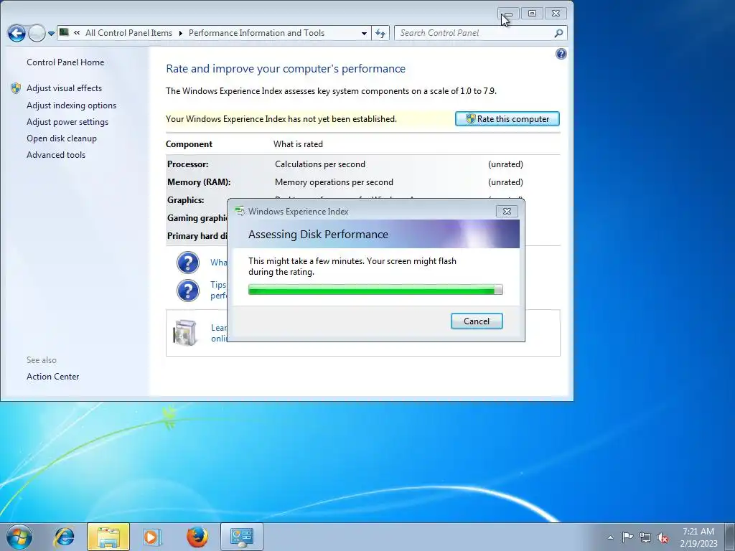Image resolution: width=735 pixels, height=551 pixels.
Task: Maximize the Control Panel window
Action: [532, 13]
